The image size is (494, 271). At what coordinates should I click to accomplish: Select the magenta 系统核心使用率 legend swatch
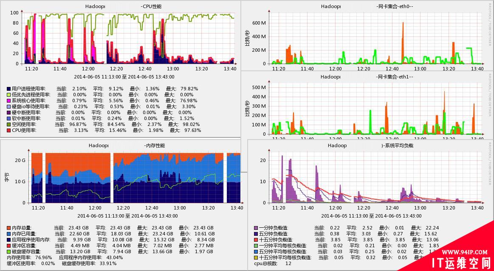coord(8,101)
